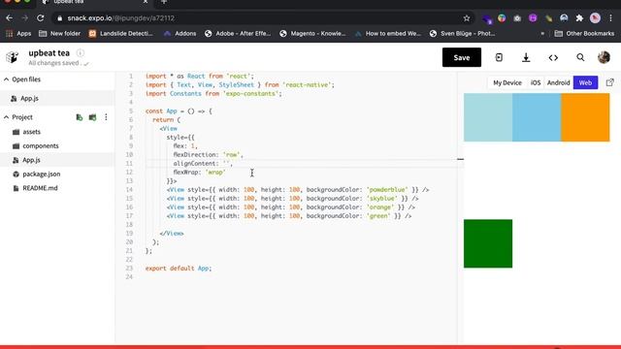Click the Save button
Viewport: 621px width, 349px height.
[462, 57]
